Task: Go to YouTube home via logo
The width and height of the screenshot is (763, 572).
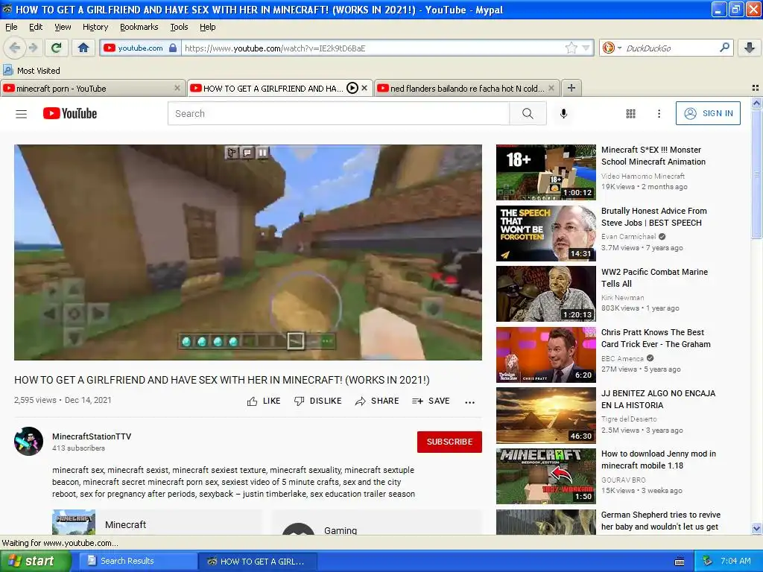Action: click(x=70, y=113)
